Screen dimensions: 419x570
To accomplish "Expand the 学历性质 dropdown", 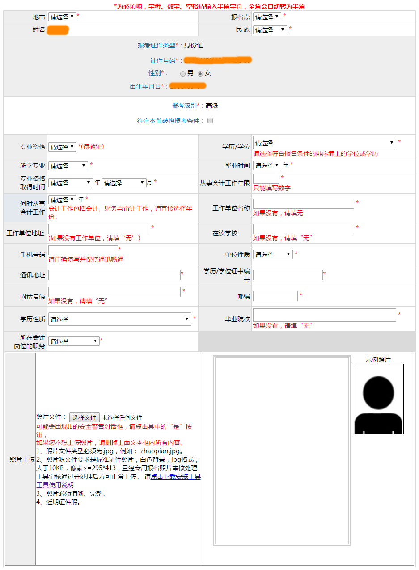I will [119, 319].
